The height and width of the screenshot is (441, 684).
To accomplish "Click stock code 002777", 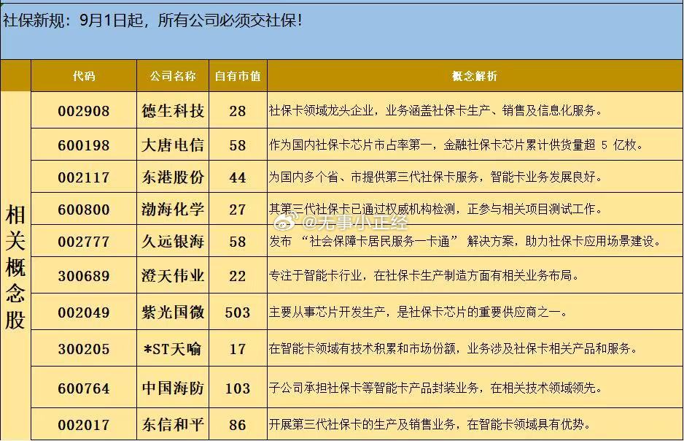I will (84, 242).
